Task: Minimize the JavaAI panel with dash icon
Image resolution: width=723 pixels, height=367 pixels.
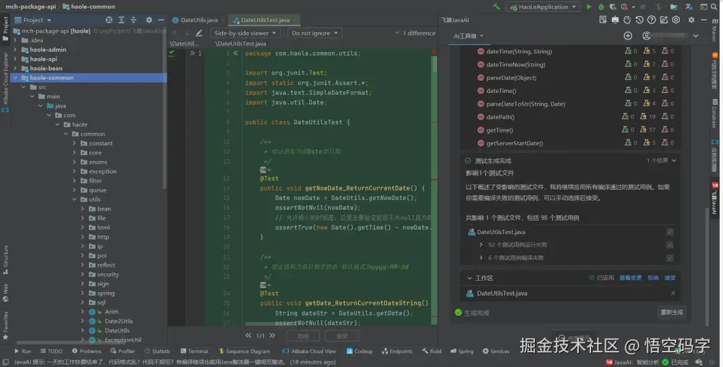Action: coord(704,20)
